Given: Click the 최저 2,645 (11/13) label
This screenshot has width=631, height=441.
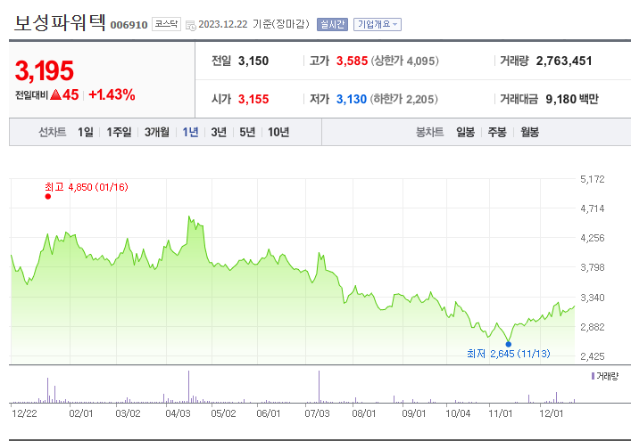Looking at the screenshot, I should tap(508, 354).
